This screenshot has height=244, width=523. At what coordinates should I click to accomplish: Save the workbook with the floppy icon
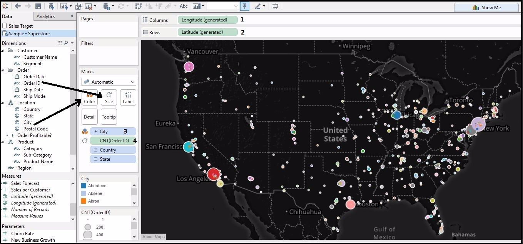pos(38,6)
